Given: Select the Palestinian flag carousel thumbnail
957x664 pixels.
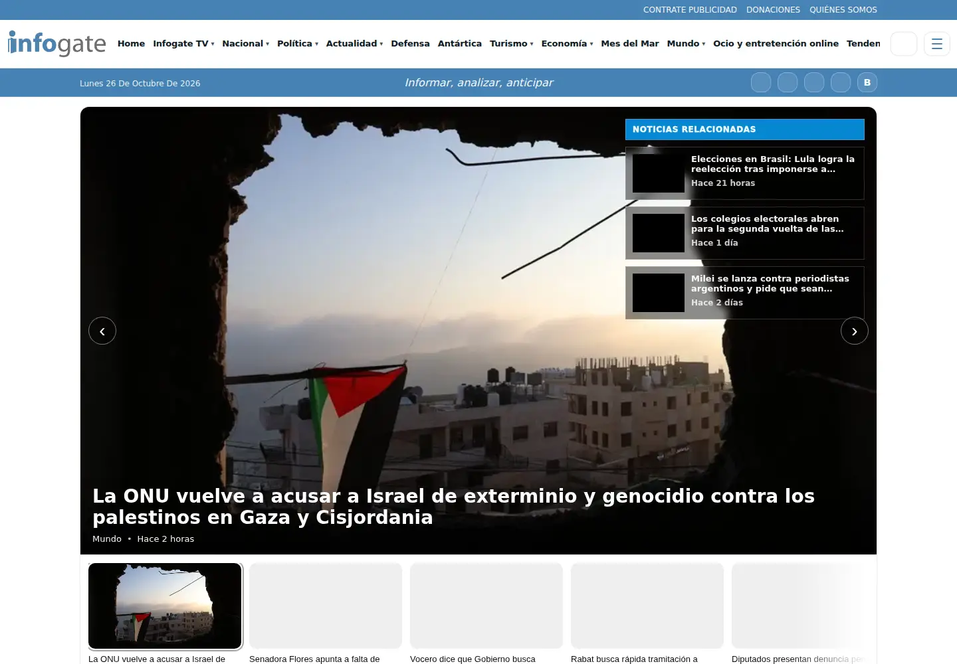Looking at the screenshot, I should tap(165, 606).
